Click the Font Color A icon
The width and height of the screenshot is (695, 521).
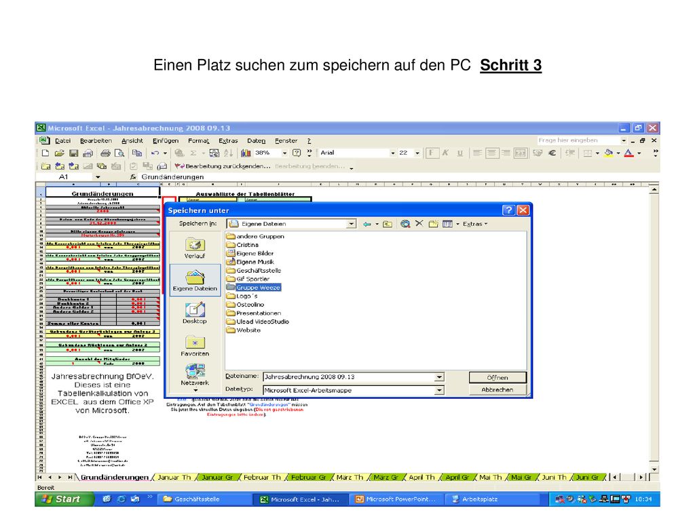click(x=628, y=153)
